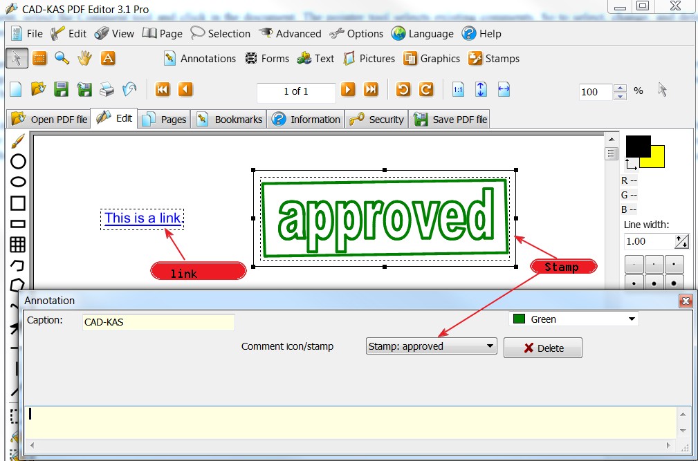
Task: Fit page to width
Action: coord(503,90)
